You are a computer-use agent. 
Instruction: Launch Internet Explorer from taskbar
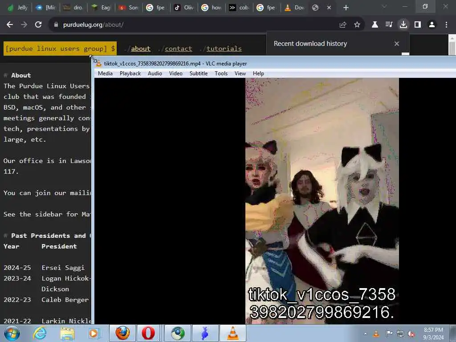[x=40, y=333]
